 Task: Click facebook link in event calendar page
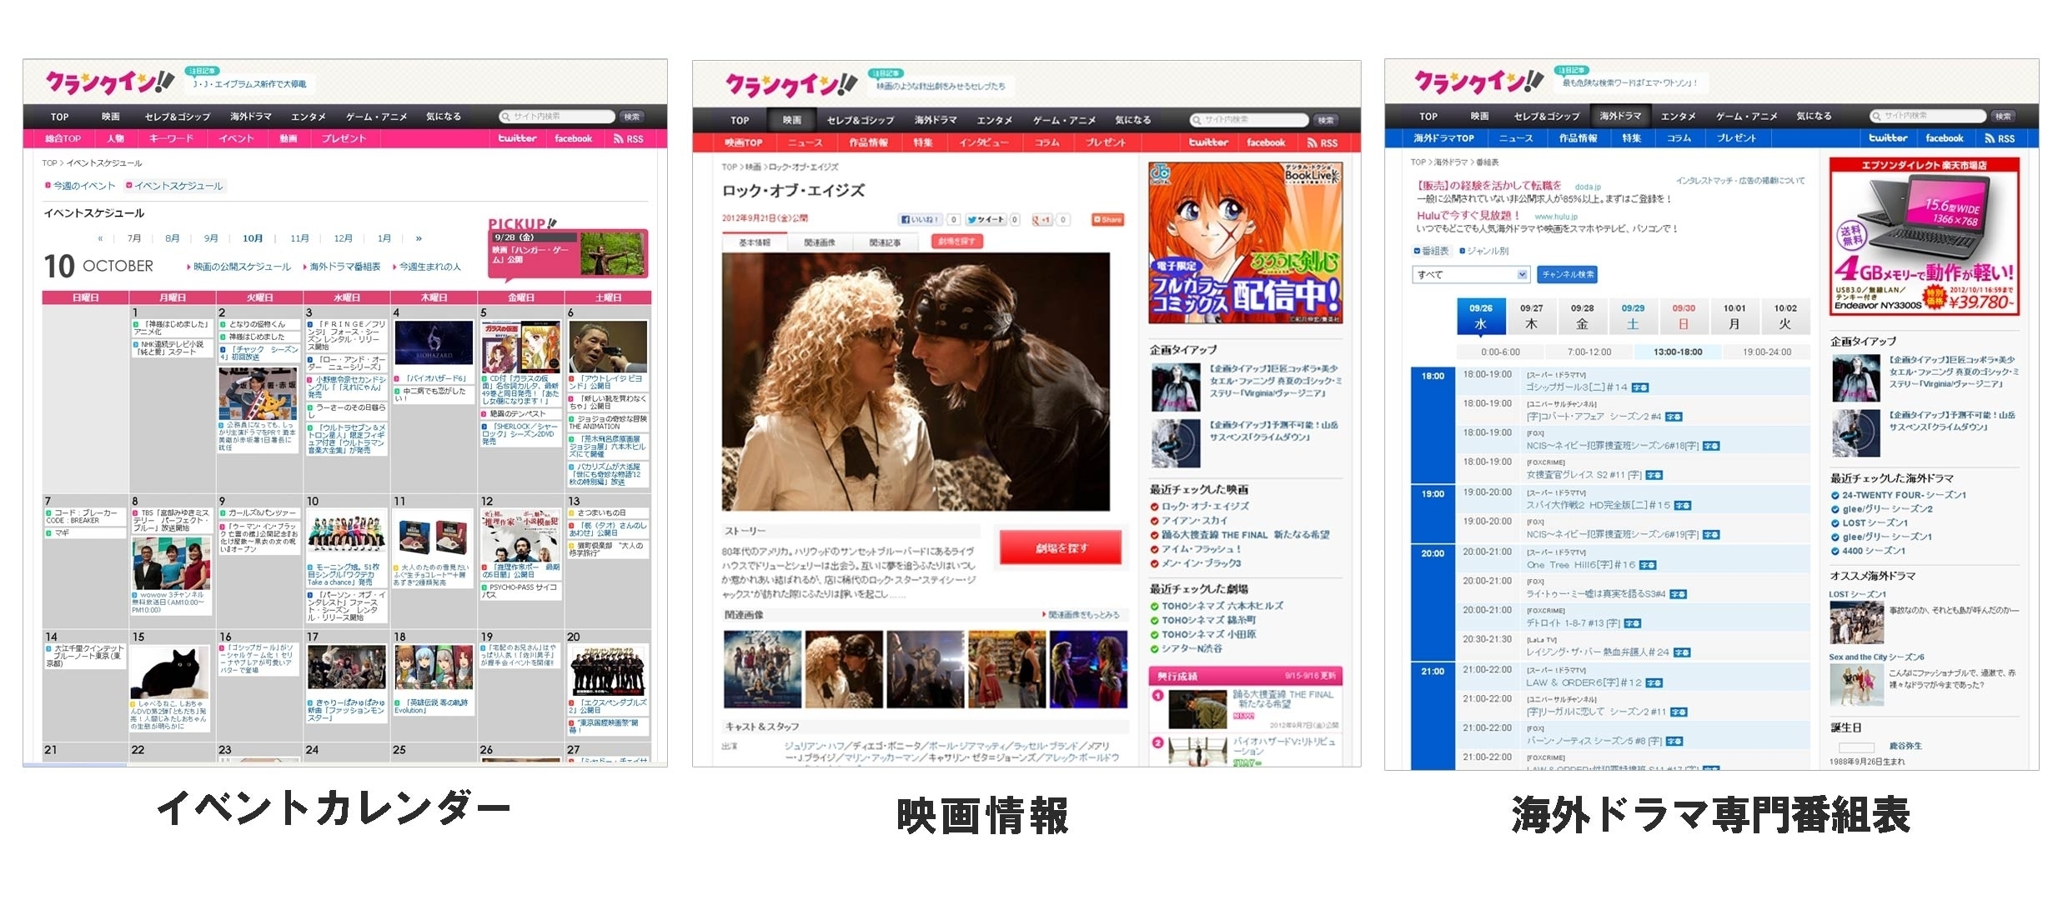coord(573,139)
